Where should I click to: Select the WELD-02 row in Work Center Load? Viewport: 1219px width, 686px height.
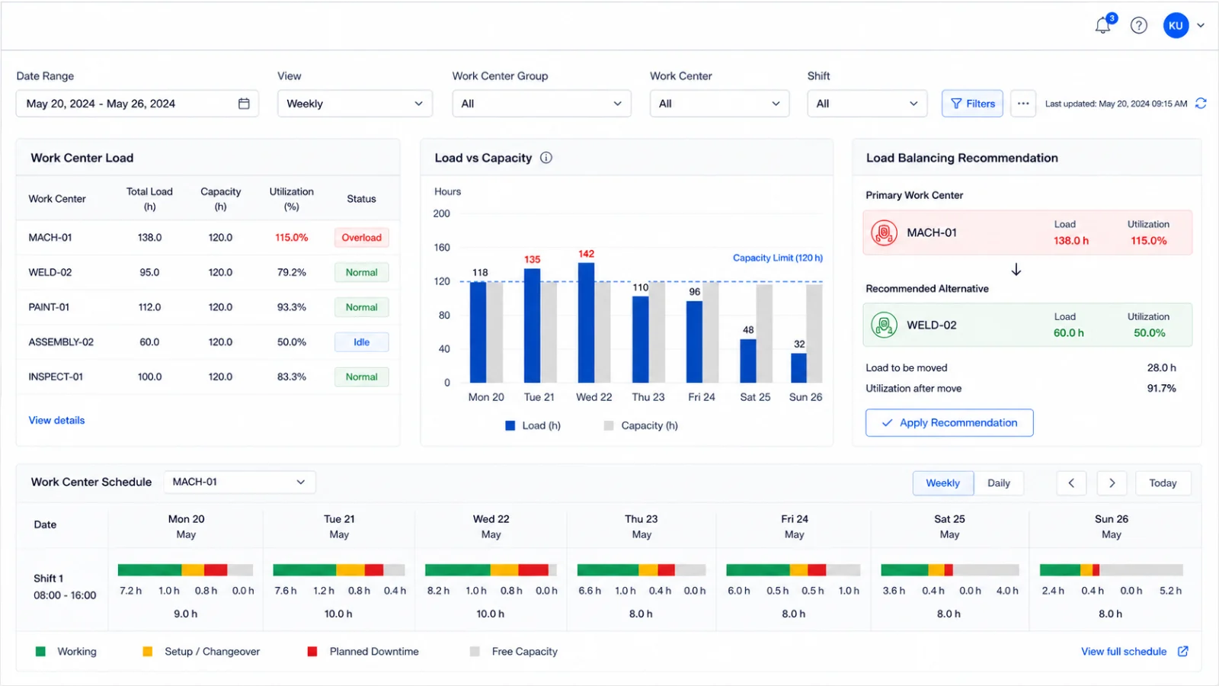point(208,272)
